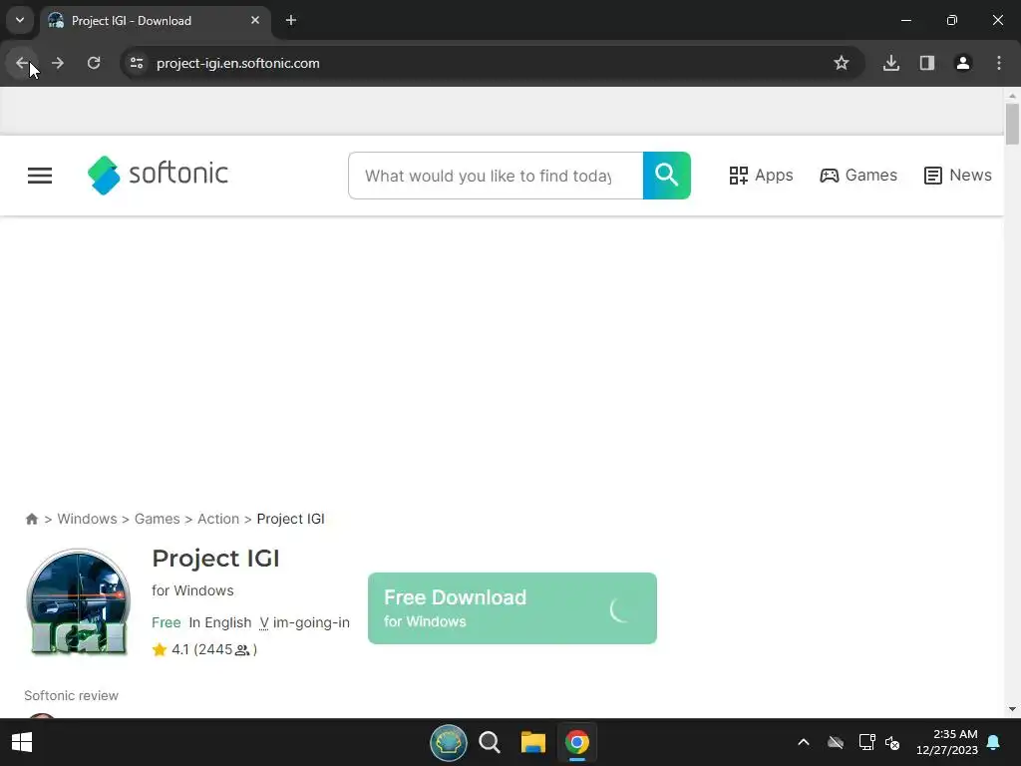Click the 'In English' language text

pos(220,622)
